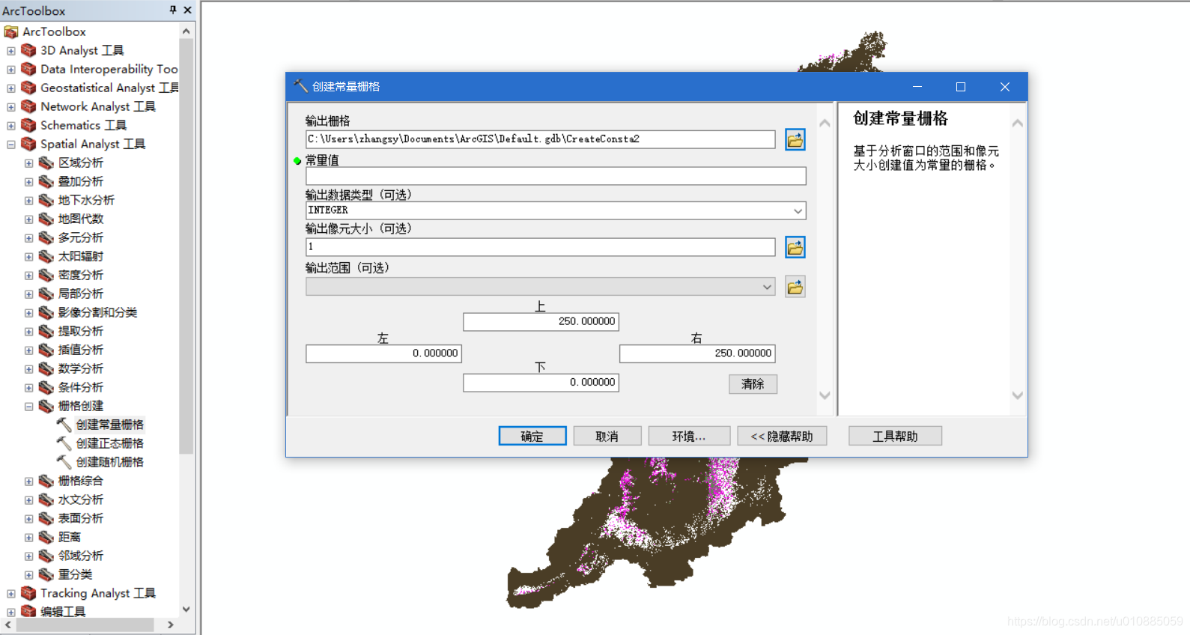The height and width of the screenshot is (635, 1190).
Task: Expand the 栅格综合 toolset node
Action: (x=28, y=481)
